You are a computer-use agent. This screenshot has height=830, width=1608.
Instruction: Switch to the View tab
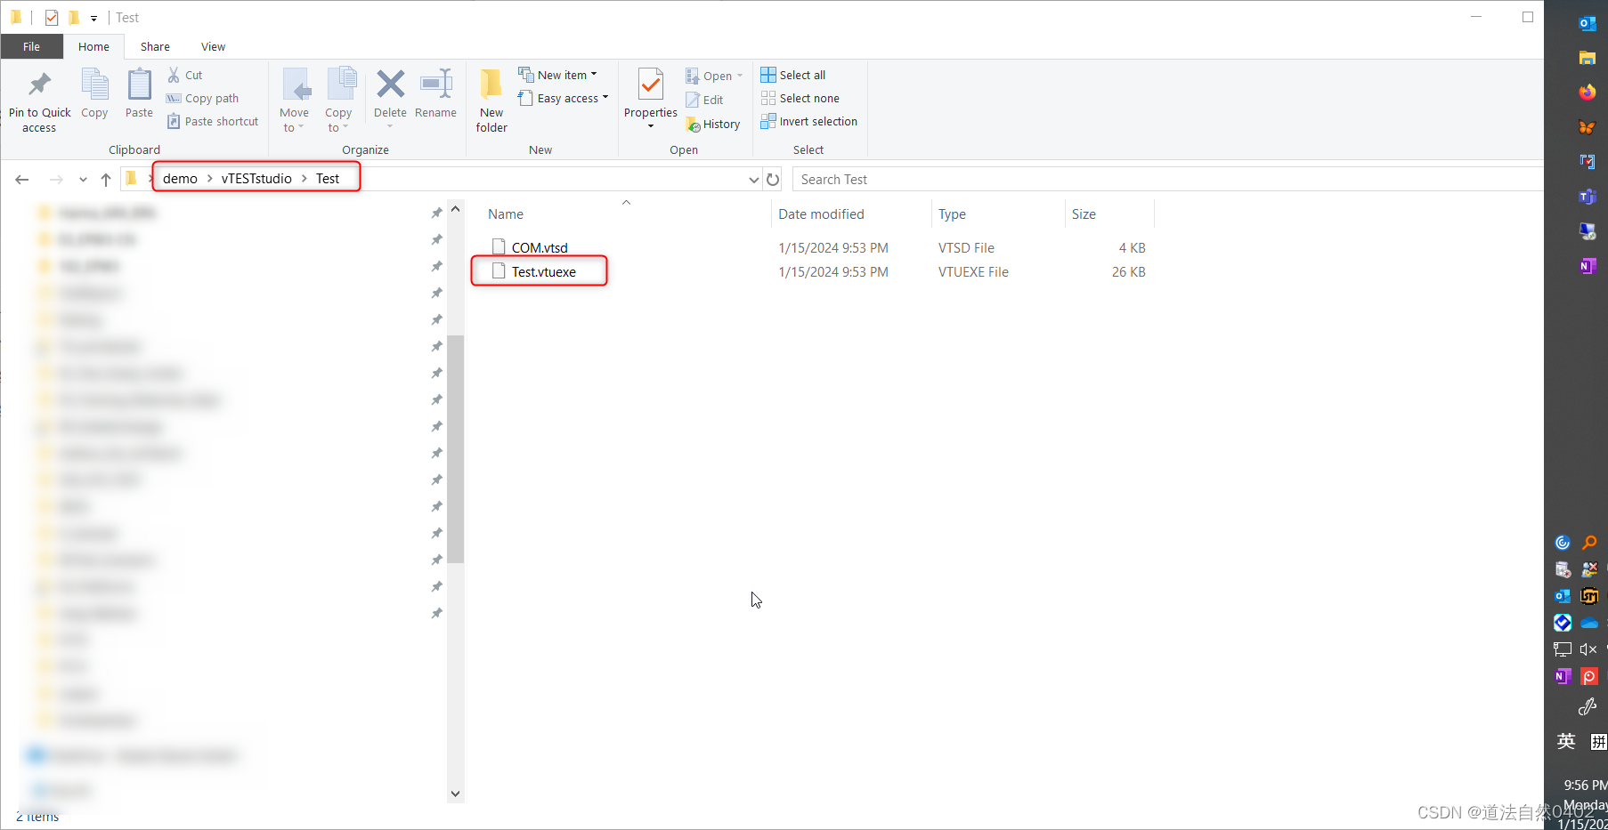[x=213, y=46]
